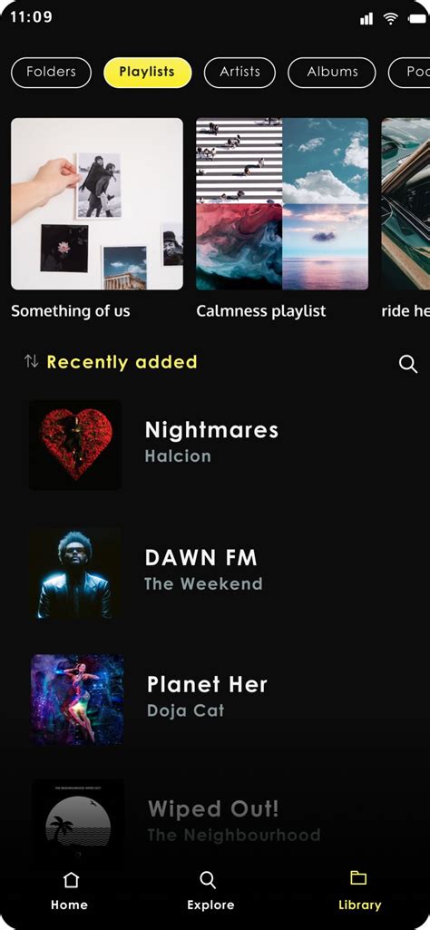Image resolution: width=430 pixels, height=930 pixels.
Task: Tap the Planet Her album artwork
Action: pos(77,700)
